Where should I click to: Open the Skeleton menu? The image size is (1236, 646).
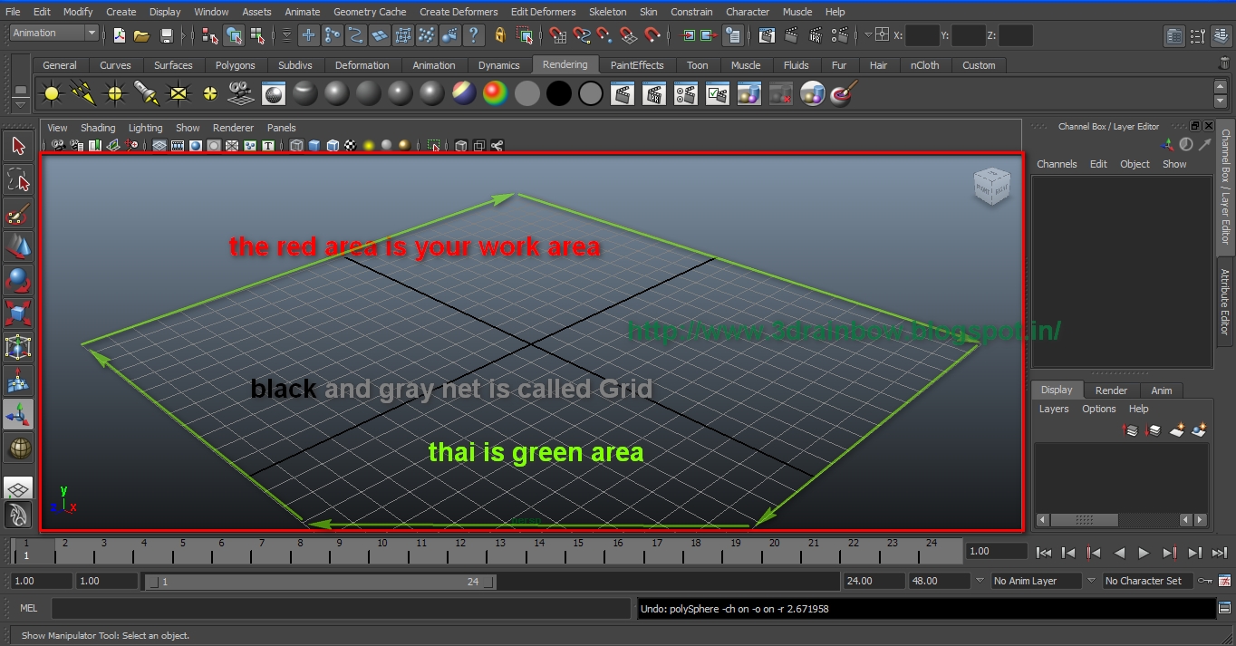click(x=607, y=12)
